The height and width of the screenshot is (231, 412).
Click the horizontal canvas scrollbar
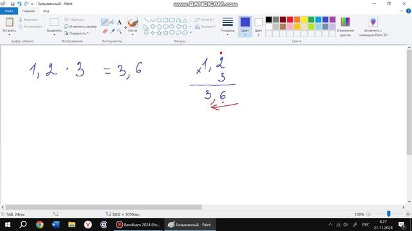pos(104,207)
